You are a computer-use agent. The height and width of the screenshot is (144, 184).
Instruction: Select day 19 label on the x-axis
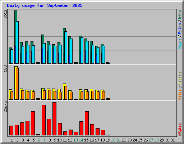[108, 140]
